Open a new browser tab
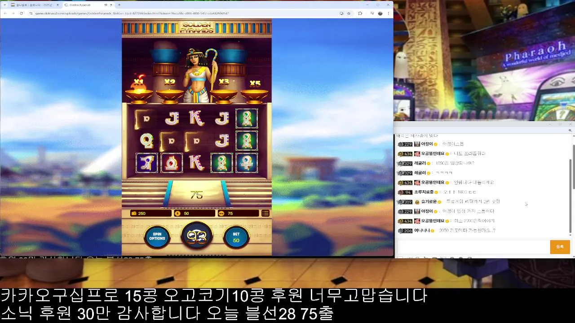The width and height of the screenshot is (575, 323). tap(119, 5)
